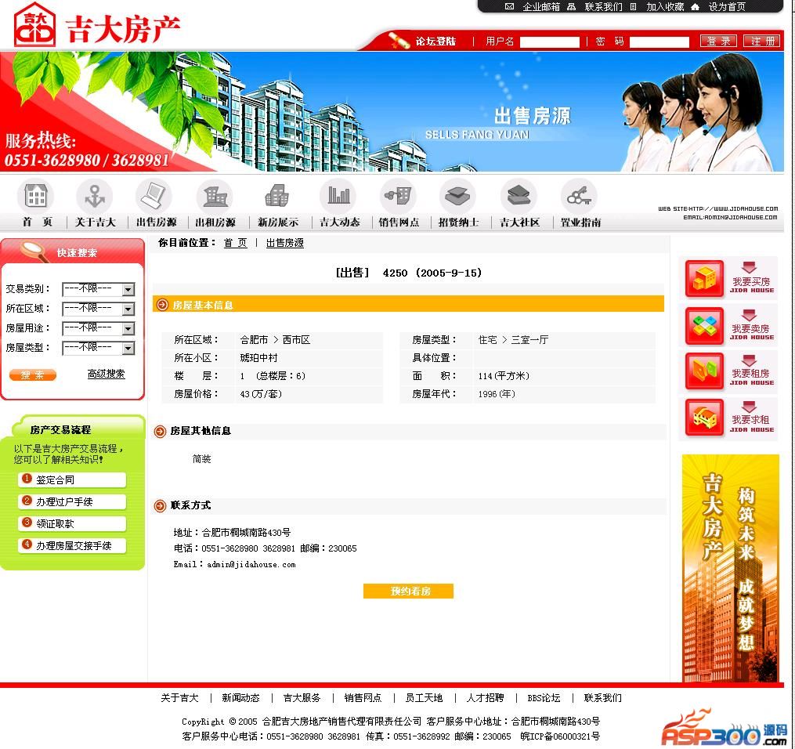Image resolution: width=795 pixels, height=749 pixels.
Task: Focus the 用户名 input field
Action: (550, 42)
